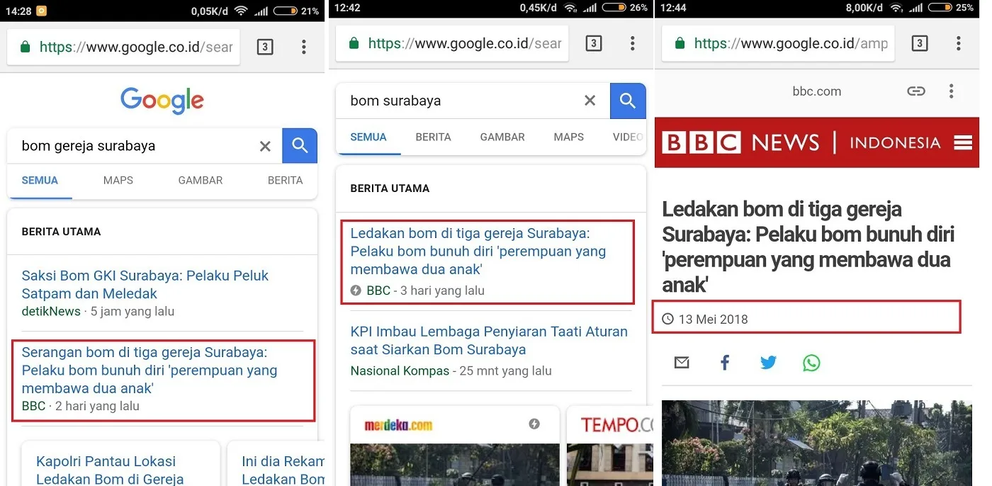Open 'Serangan bom di tiga gereja Surabaya' BBC link
This screenshot has width=992, height=486.
point(150,370)
